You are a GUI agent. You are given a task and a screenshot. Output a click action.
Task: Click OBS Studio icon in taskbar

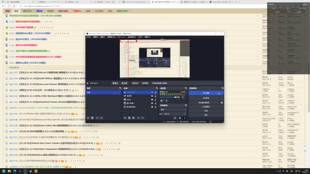point(25,171)
